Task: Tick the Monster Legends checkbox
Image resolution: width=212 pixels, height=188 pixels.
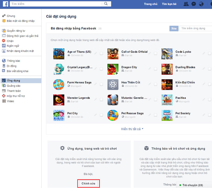Action: (x=101, y=100)
